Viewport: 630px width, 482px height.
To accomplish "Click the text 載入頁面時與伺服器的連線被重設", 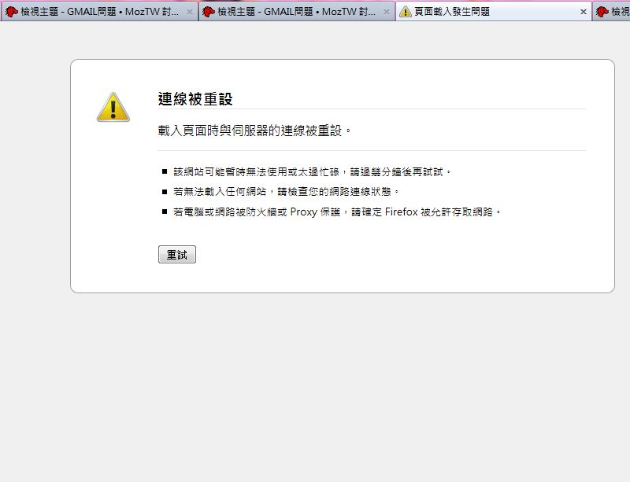I will coord(254,131).
